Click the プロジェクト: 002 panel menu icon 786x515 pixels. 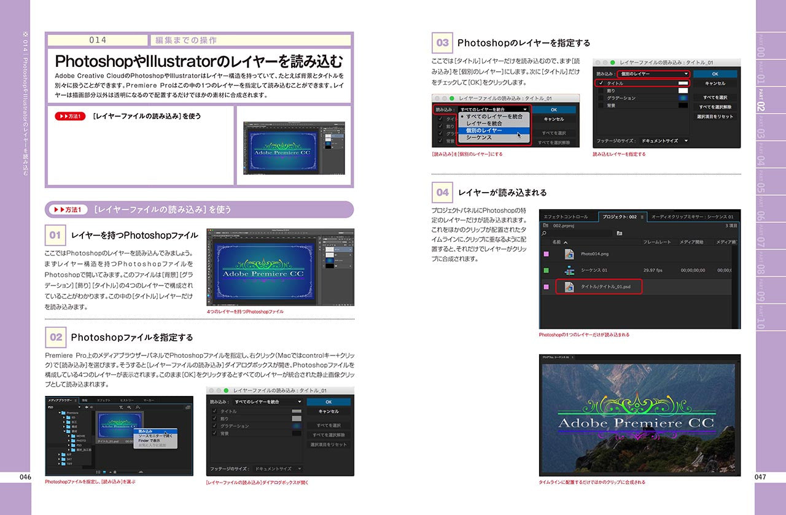pos(642,217)
